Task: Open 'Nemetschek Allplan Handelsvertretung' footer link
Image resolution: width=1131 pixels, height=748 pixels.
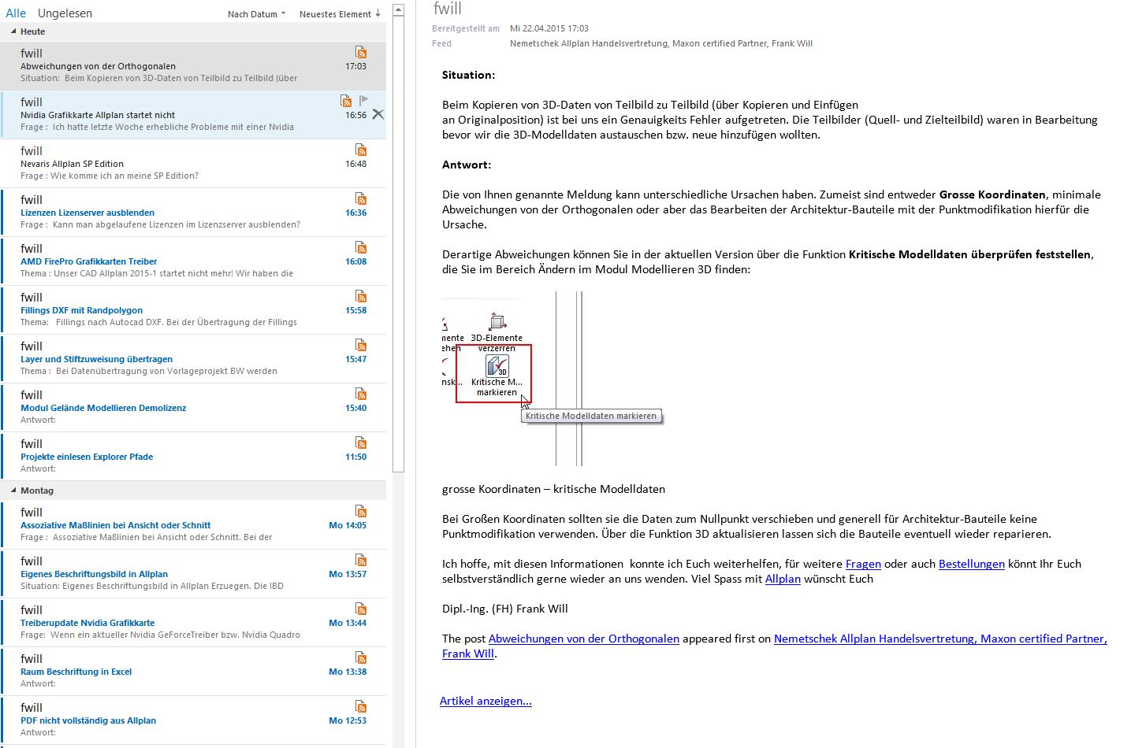Action: pos(940,639)
